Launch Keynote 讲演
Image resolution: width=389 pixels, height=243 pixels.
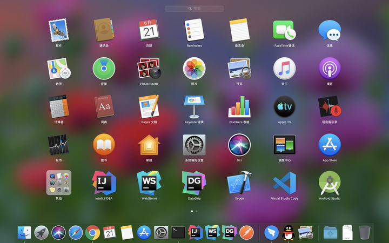[194, 106]
